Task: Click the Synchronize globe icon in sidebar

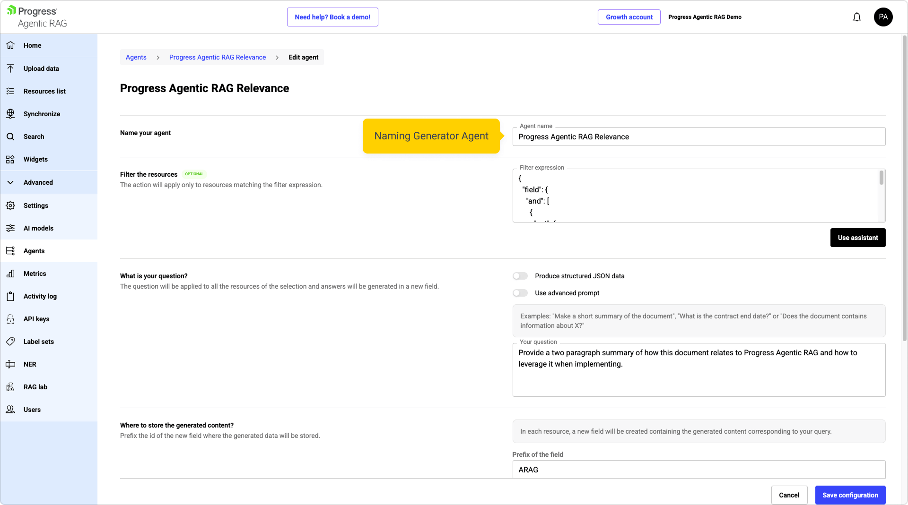Action: (x=10, y=114)
